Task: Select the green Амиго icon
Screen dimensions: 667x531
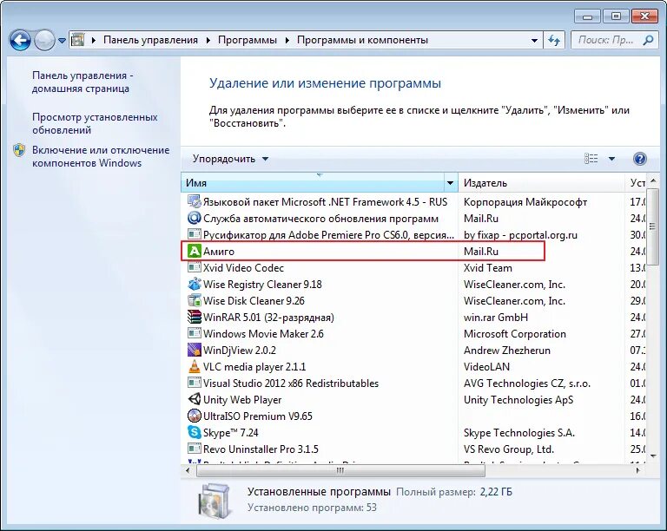Action: 194,251
